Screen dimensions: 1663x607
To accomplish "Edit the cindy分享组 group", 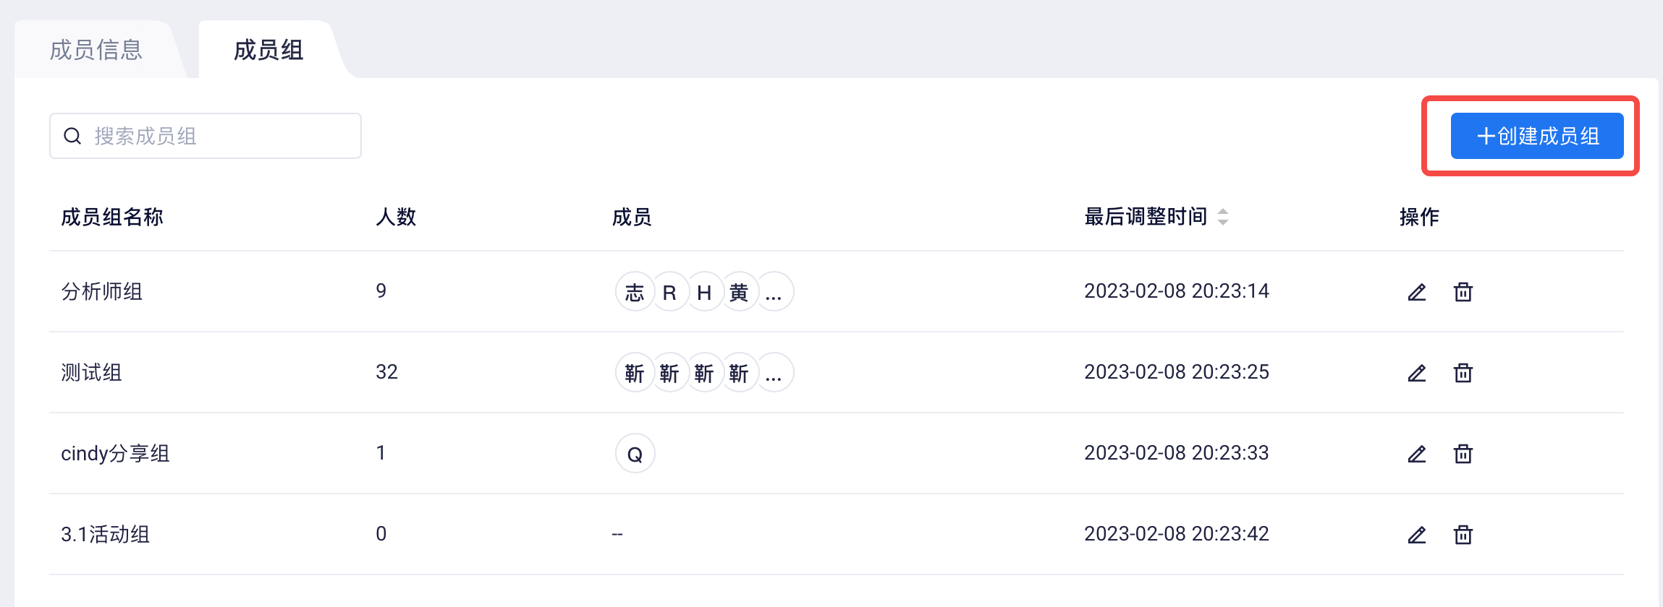I will tap(1416, 454).
